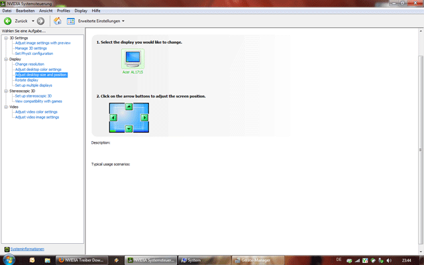Move screen position down with arrow

pos(129,129)
